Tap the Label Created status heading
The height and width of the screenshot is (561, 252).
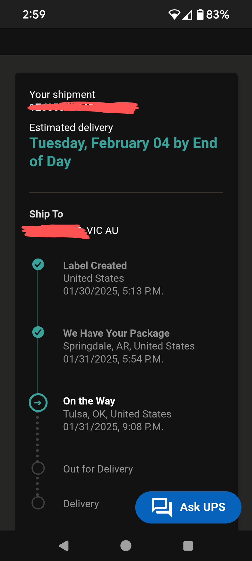pyautogui.click(x=95, y=265)
